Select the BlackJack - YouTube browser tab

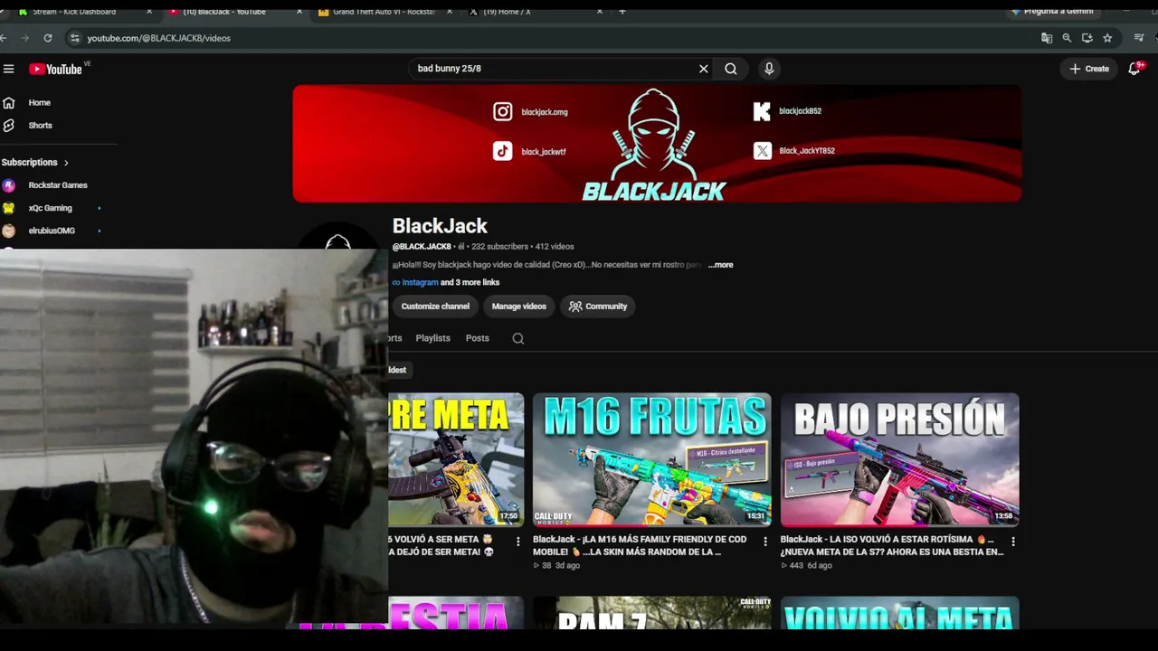(224, 12)
